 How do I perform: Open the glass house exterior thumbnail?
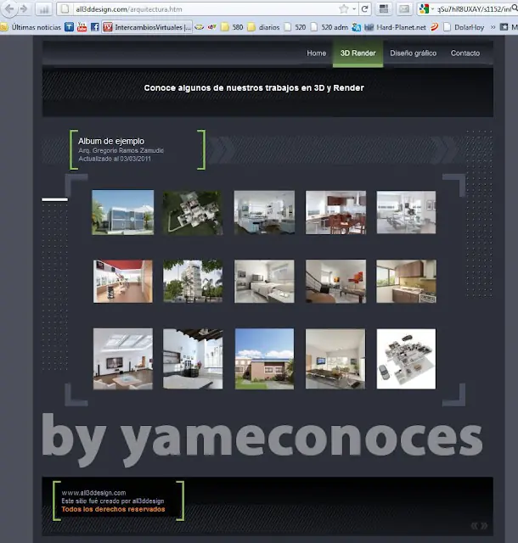(123, 212)
